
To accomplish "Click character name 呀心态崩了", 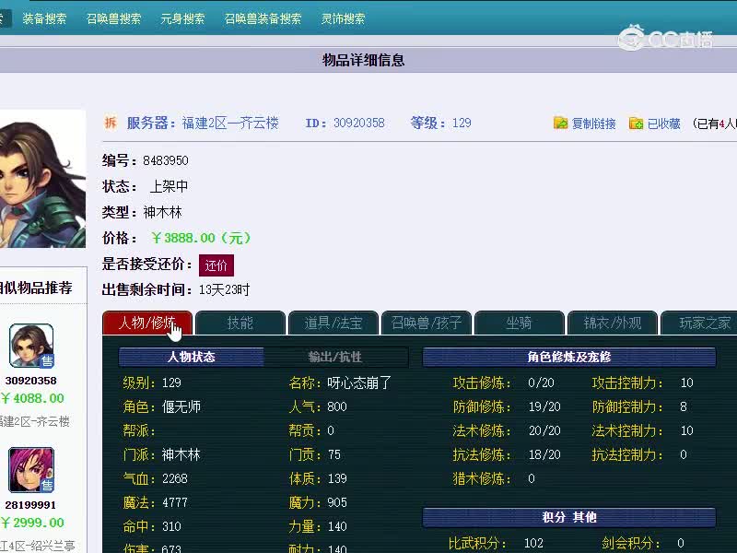I will pyautogui.click(x=359, y=382).
